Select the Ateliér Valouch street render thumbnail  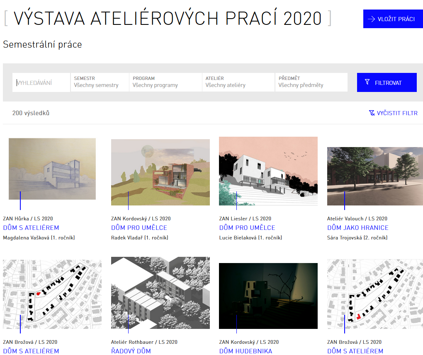(x=375, y=176)
